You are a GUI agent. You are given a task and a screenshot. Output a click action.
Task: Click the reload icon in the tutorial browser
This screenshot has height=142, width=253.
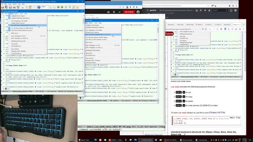[217, 29]
